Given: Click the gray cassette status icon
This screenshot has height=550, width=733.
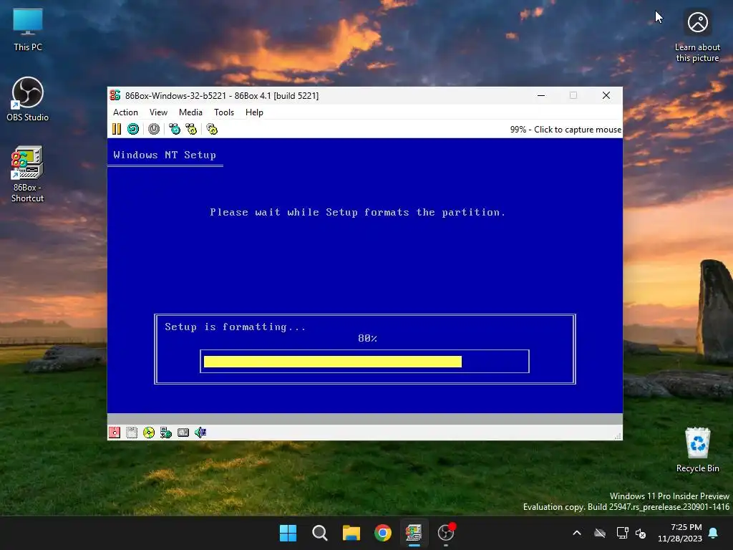Looking at the screenshot, I should (x=183, y=433).
